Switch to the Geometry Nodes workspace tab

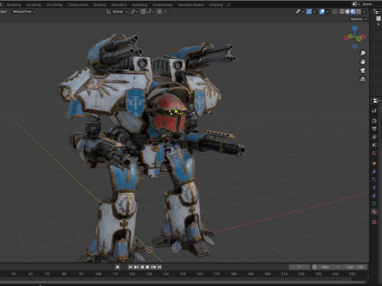click(191, 5)
